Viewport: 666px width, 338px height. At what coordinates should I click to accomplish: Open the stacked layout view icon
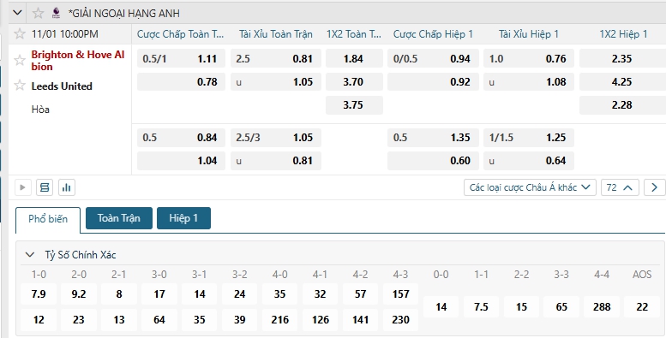pos(45,187)
